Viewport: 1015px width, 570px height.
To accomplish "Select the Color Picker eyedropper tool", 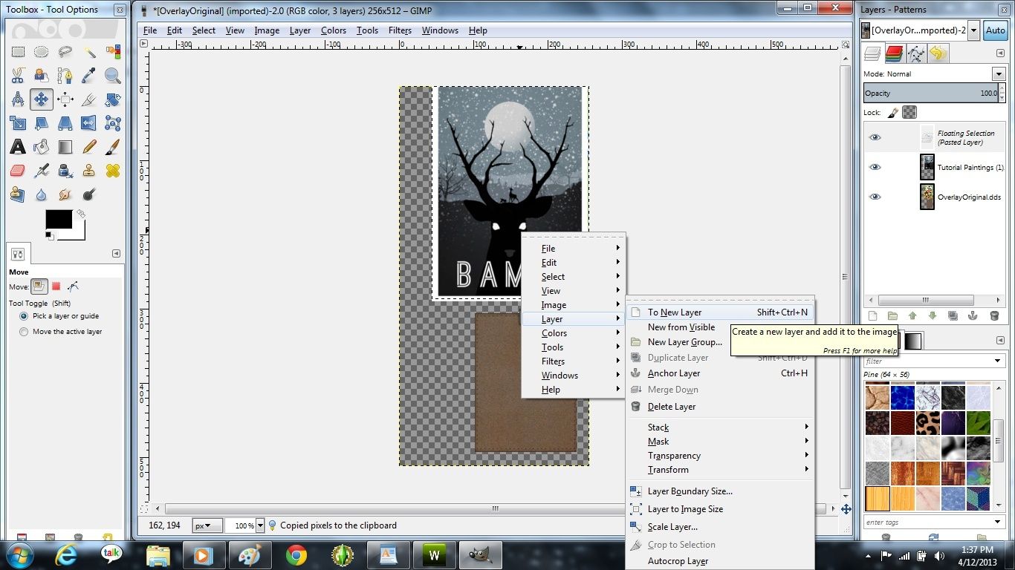I will [89, 76].
